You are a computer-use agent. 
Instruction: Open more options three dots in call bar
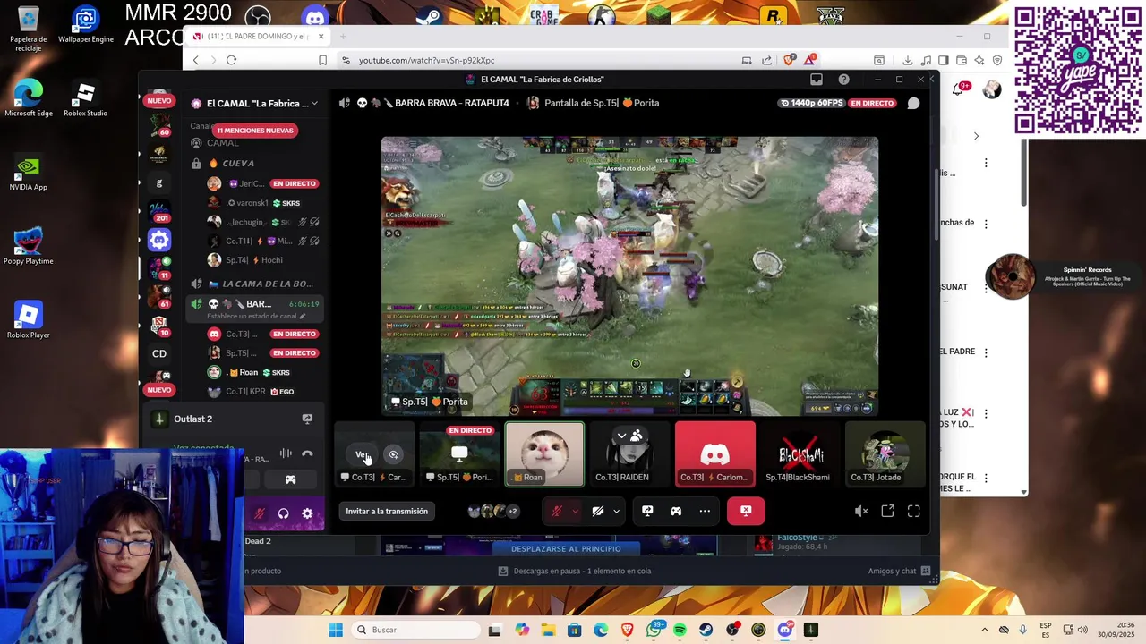click(x=705, y=512)
